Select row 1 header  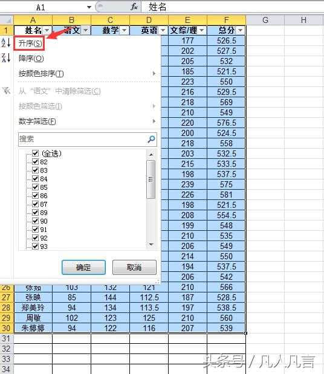pyautogui.click(x=7, y=30)
